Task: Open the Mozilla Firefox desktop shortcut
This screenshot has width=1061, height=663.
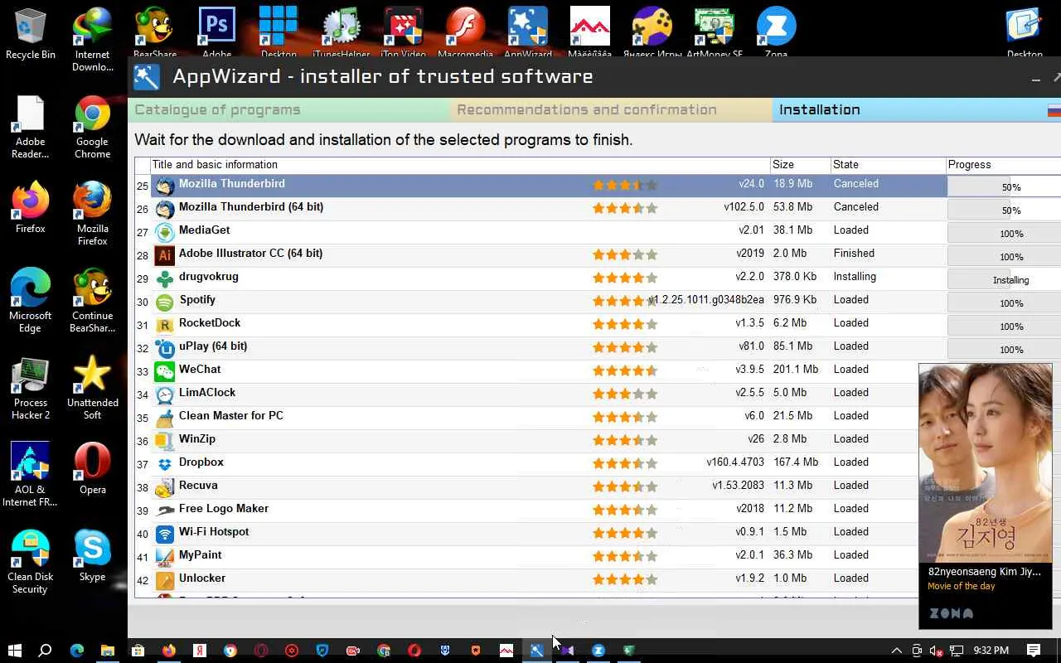Action: tap(92, 214)
